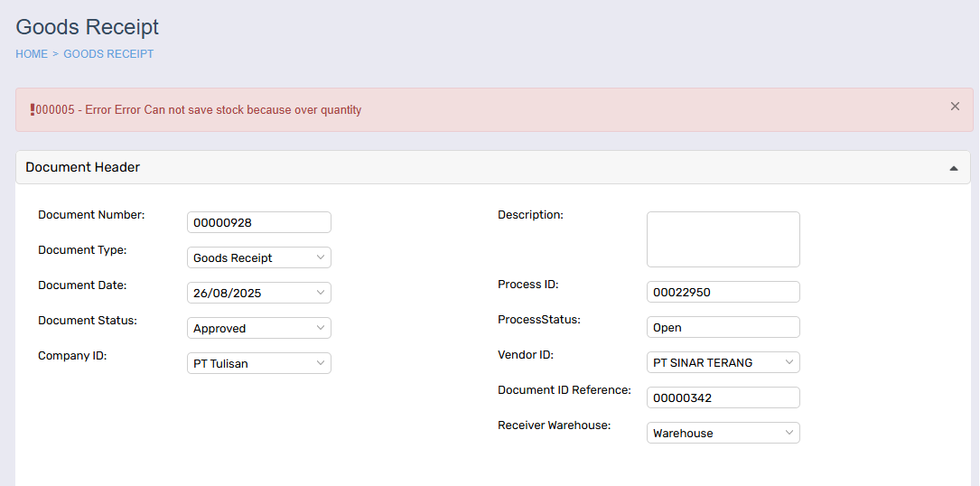Select the Process ID field

pos(723,292)
